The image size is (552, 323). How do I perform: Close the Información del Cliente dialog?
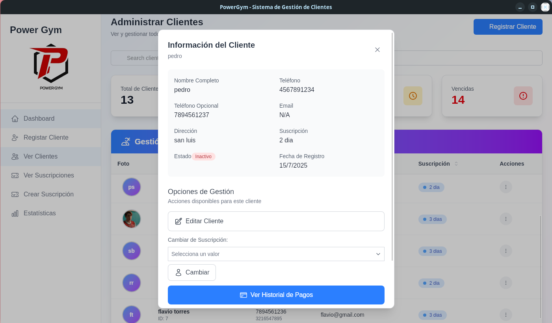(377, 50)
